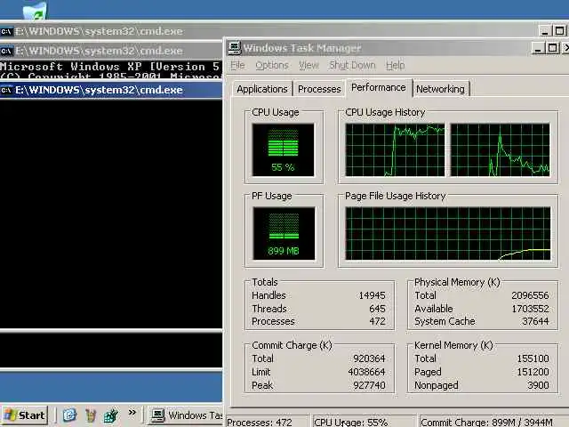This screenshot has width=569, height=427.
Task: Click the Physical Memory Total value 2096556
Action: (x=530, y=295)
